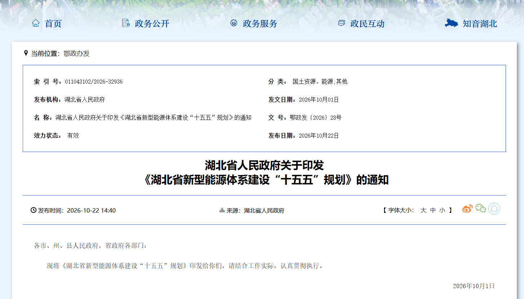Click the category value 国土资源、能源;其他

pos(320,82)
